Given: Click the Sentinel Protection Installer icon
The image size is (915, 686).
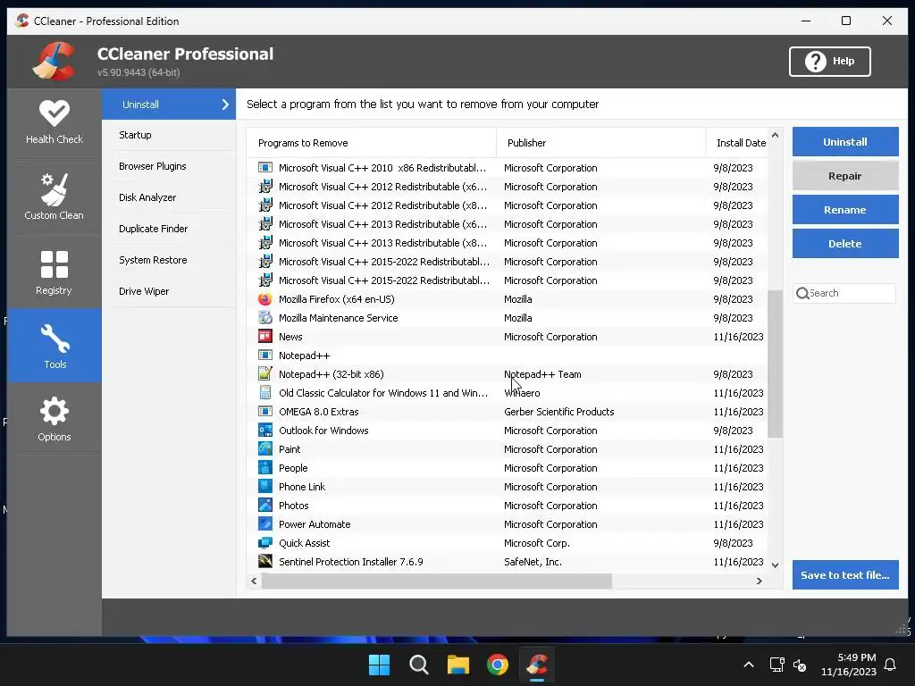Looking at the screenshot, I should click(x=264, y=561).
